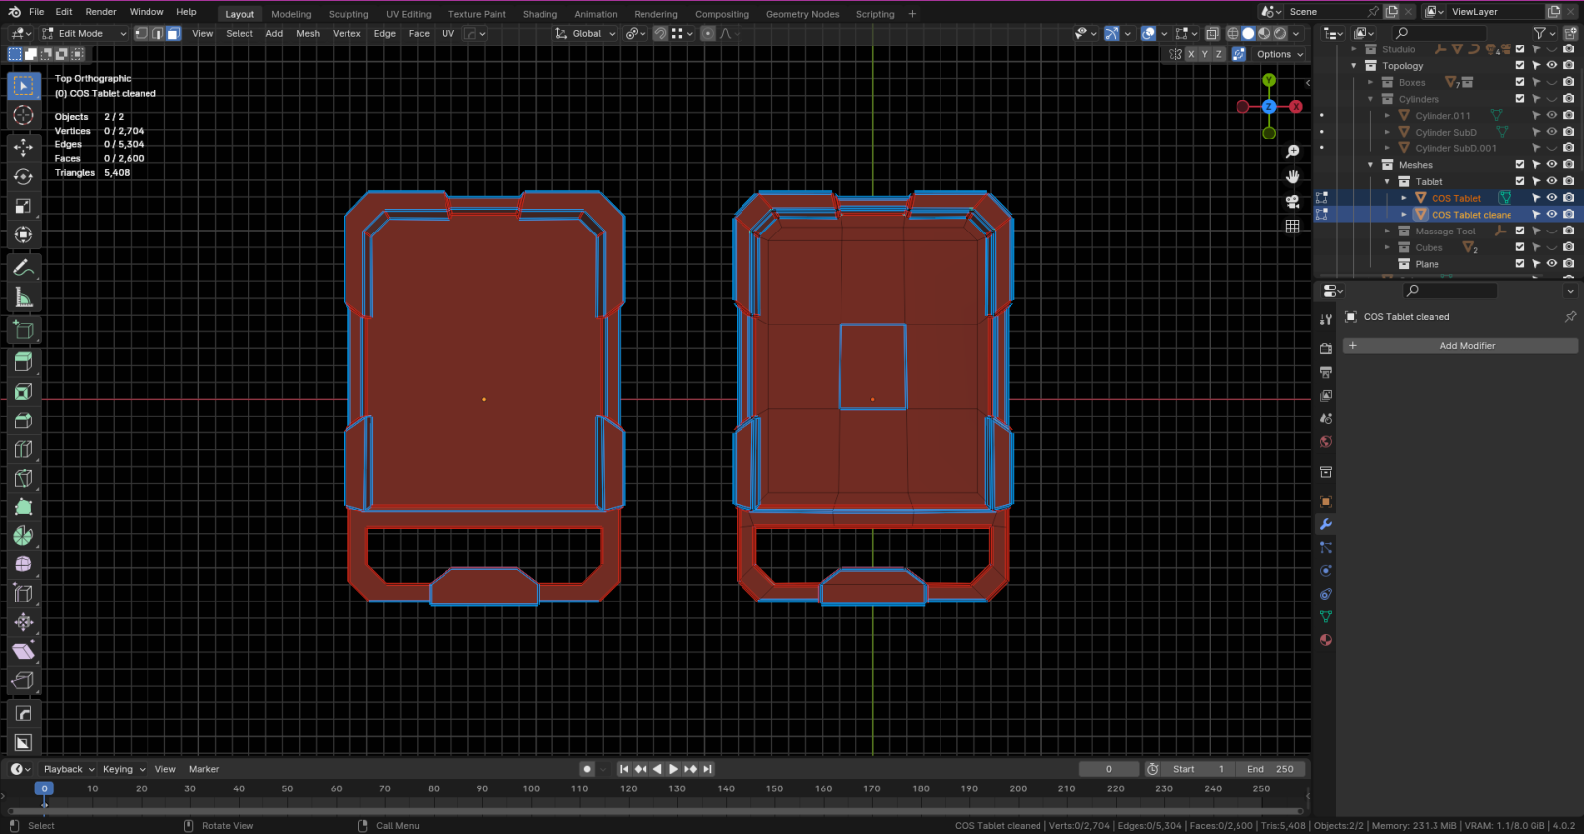Collapse the Tablet collection

pyautogui.click(x=1387, y=182)
